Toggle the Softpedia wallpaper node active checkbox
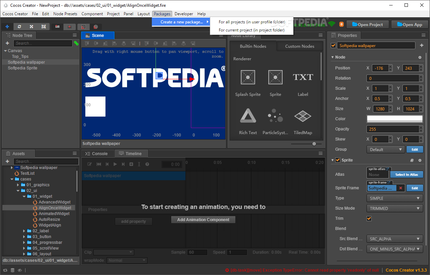 [x=333, y=45]
